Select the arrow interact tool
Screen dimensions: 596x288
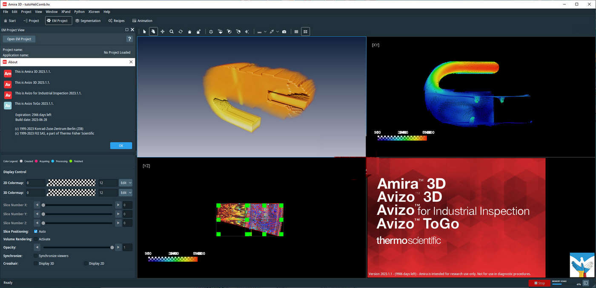144,31
